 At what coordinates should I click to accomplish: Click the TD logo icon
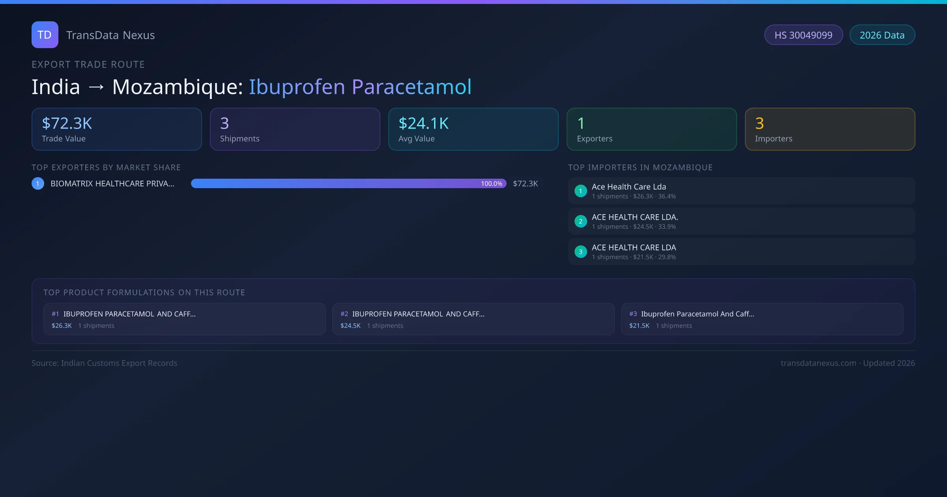coord(45,35)
